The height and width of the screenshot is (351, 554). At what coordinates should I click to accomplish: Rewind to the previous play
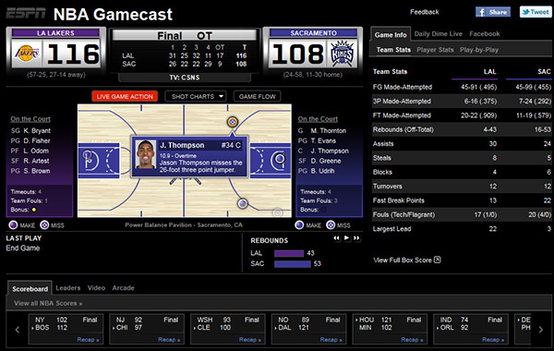337,238
